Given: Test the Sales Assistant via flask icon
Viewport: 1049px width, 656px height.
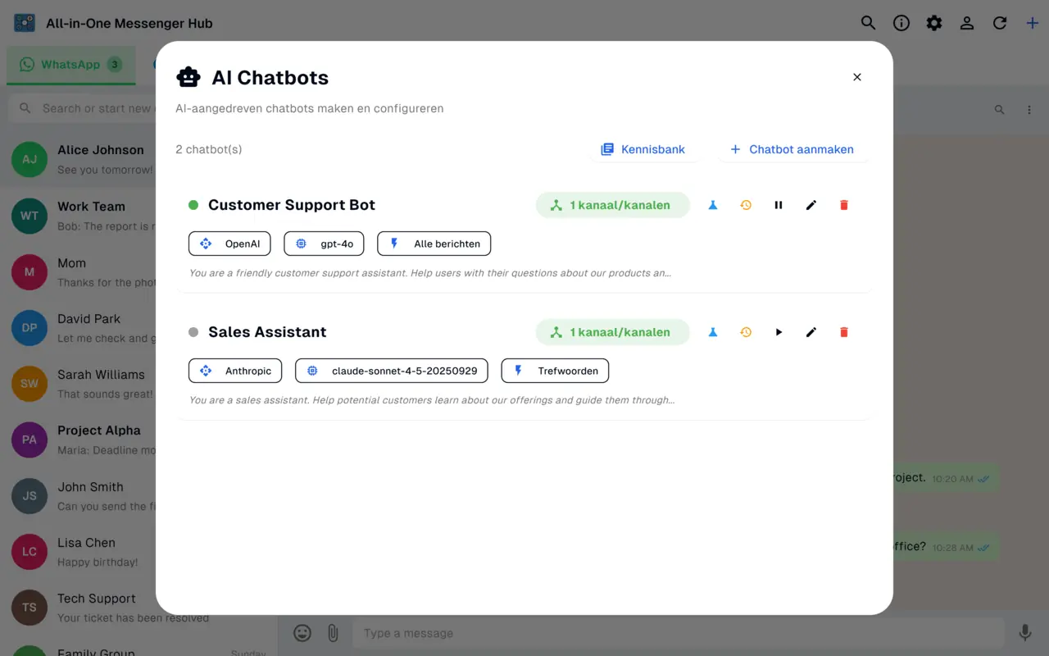Looking at the screenshot, I should coord(713,332).
